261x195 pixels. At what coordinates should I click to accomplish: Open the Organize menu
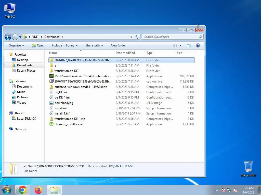(x=16, y=45)
